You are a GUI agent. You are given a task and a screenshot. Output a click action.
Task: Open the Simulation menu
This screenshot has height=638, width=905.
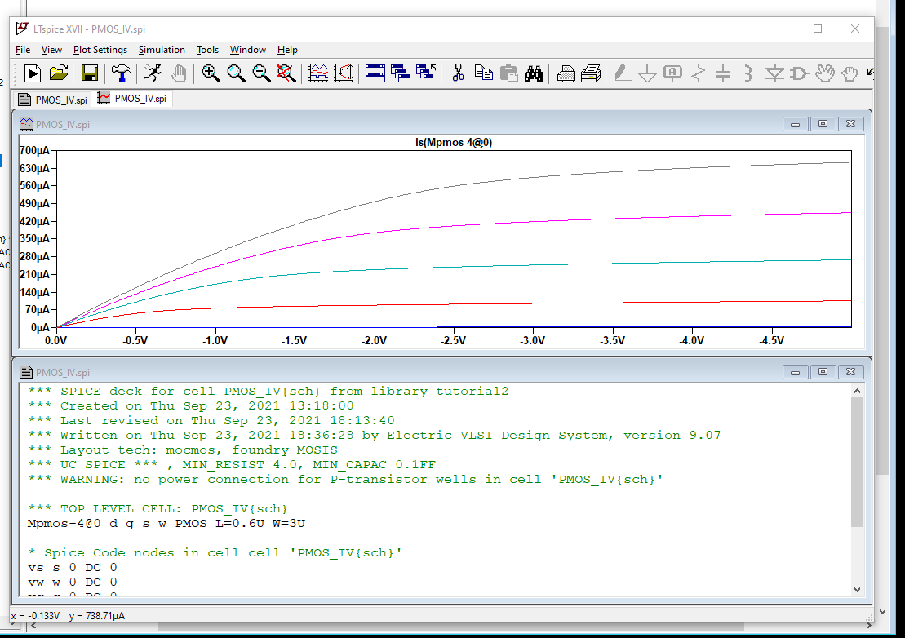coord(162,50)
